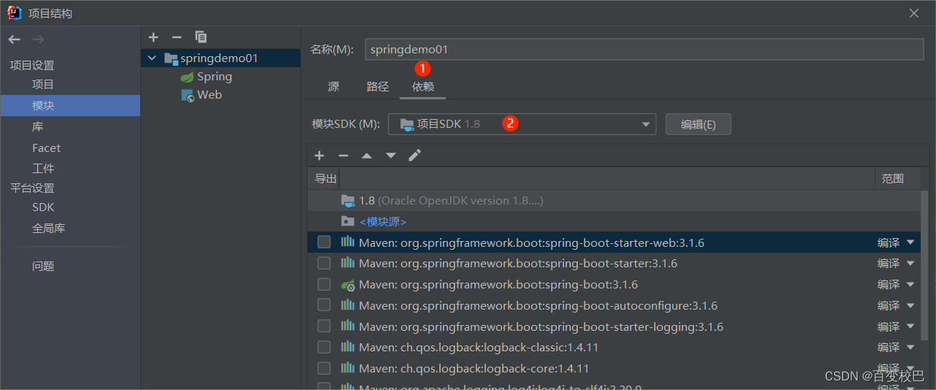
Task: Open scope dropdown for spring-boot:3.1.6
Action: click(x=910, y=285)
